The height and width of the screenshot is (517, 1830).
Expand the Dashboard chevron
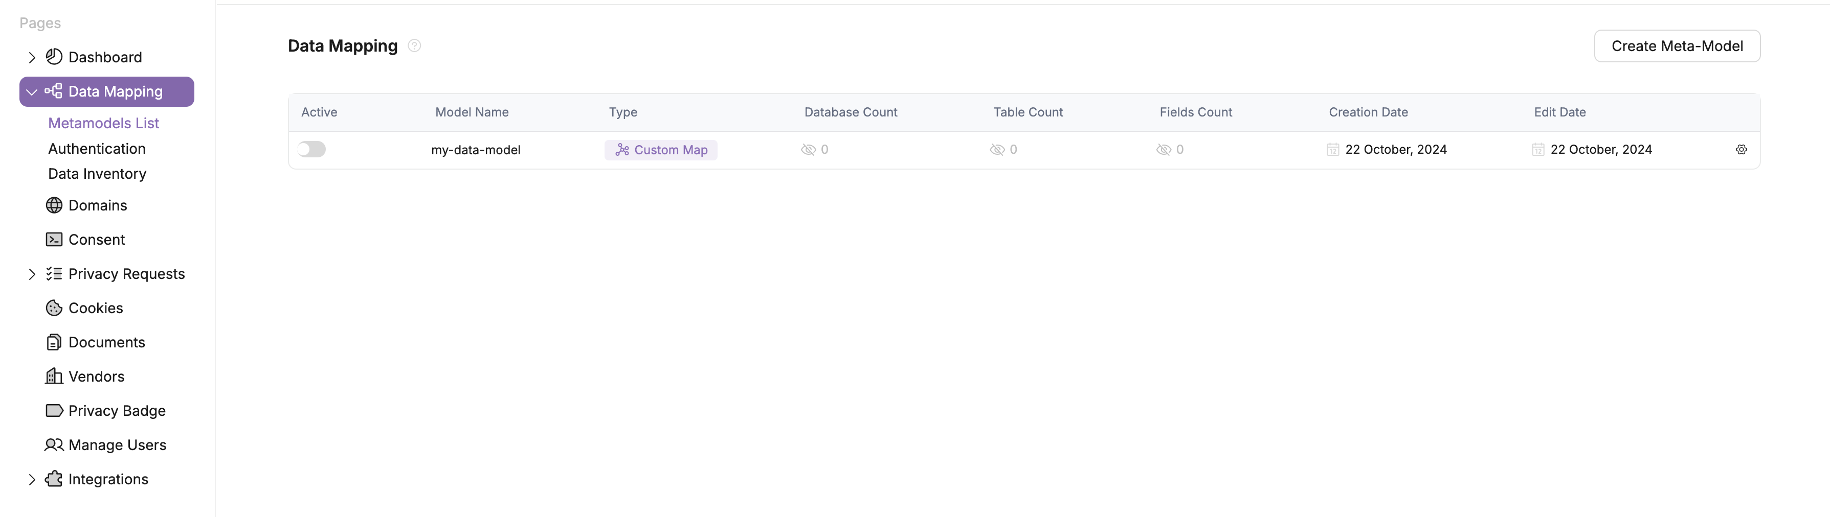(x=32, y=57)
